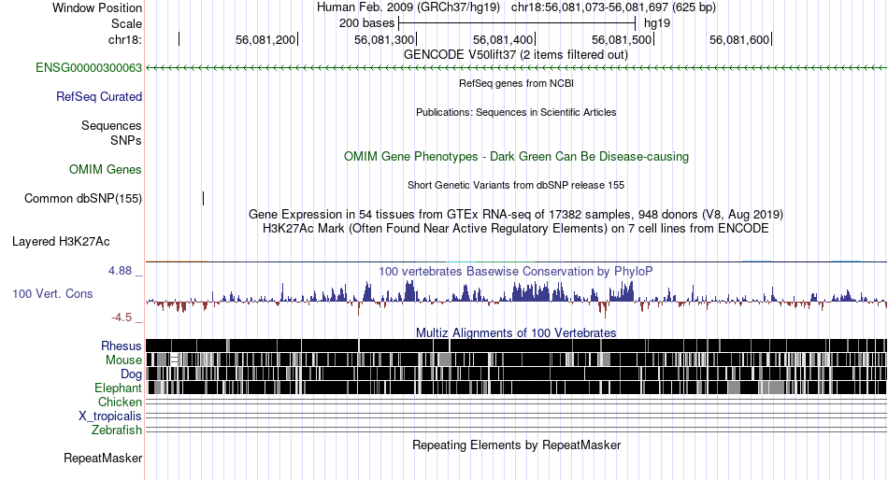Click the GTEx Gene Expression track title
The height and width of the screenshot is (480, 888).
(516, 215)
